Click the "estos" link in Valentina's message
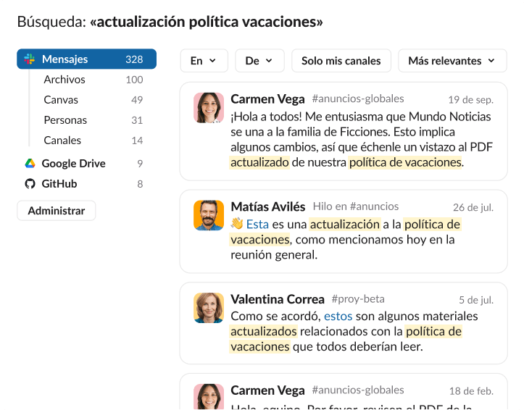The image size is (524, 410). click(338, 316)
